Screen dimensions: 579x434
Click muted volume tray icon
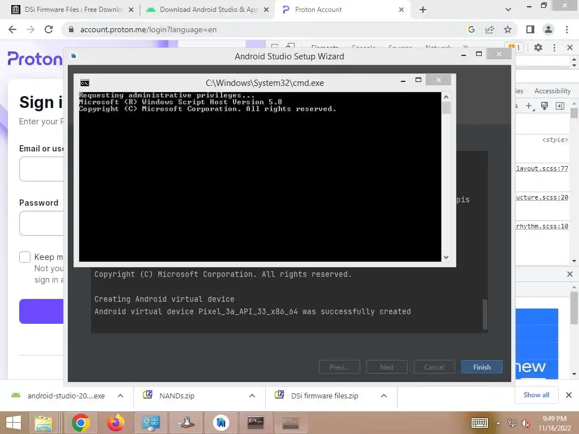[x=525, y=423]
